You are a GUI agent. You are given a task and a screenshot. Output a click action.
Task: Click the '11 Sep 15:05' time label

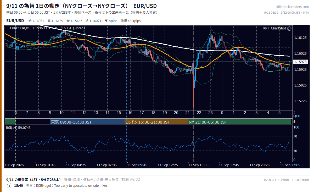(x=198, y=165)
